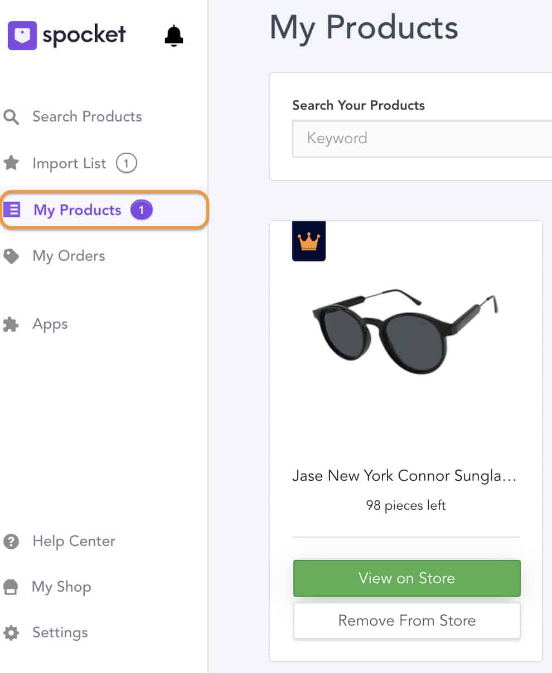552x673 pixels.
Task: Click the premium crown badge on the product
Action: pos(308,242)
